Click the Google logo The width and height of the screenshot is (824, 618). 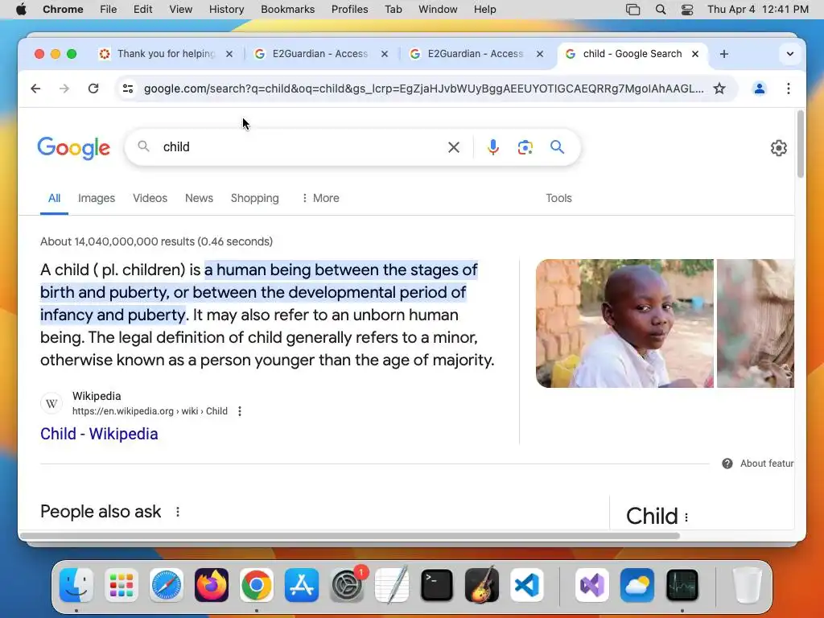pyautogui.click(x=73, y=148)
